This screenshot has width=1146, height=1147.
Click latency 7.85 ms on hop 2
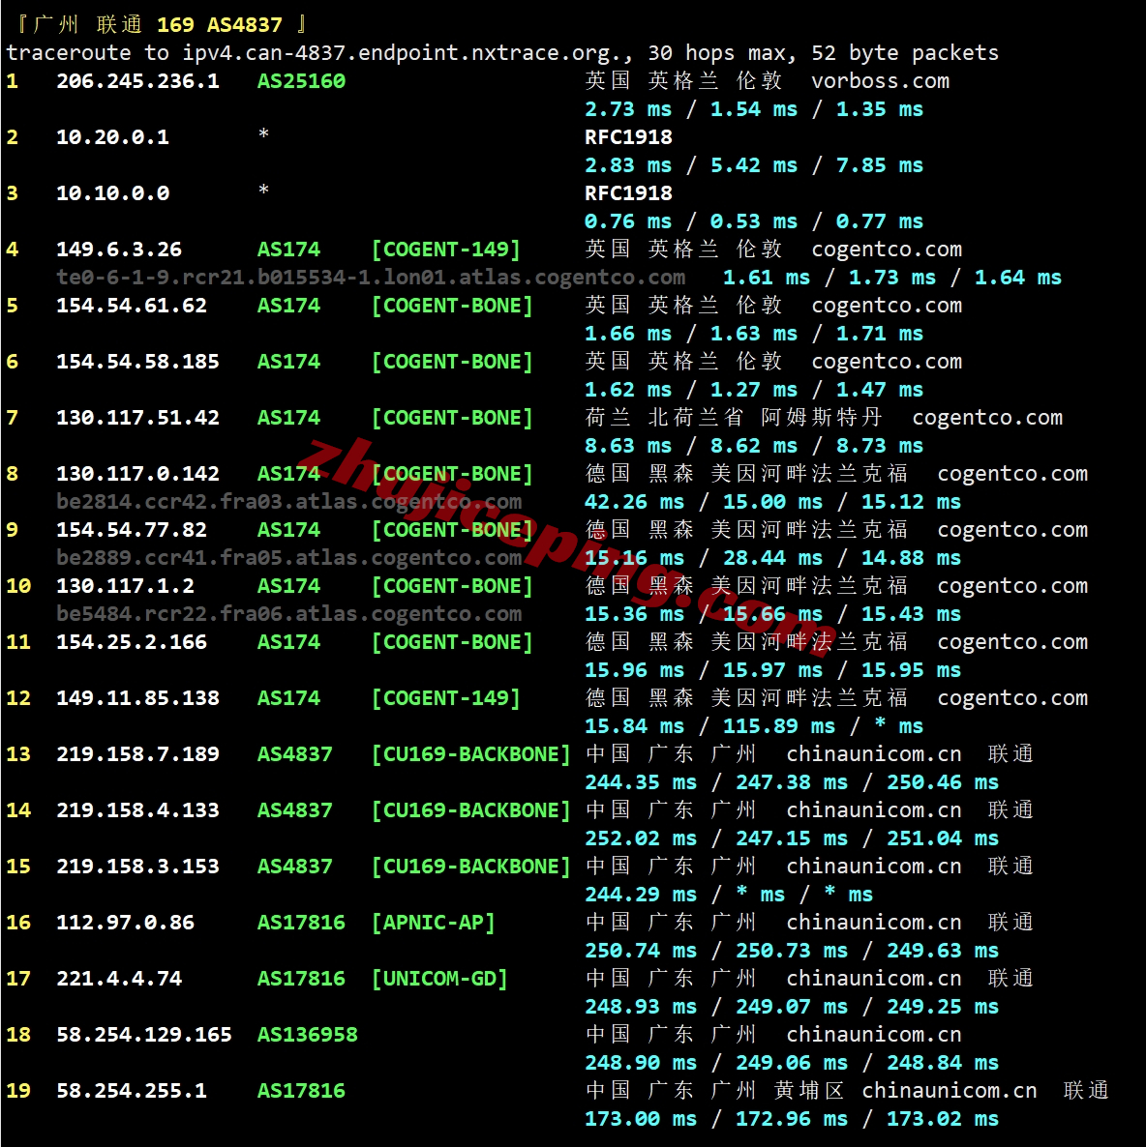(x=880, y=166)
